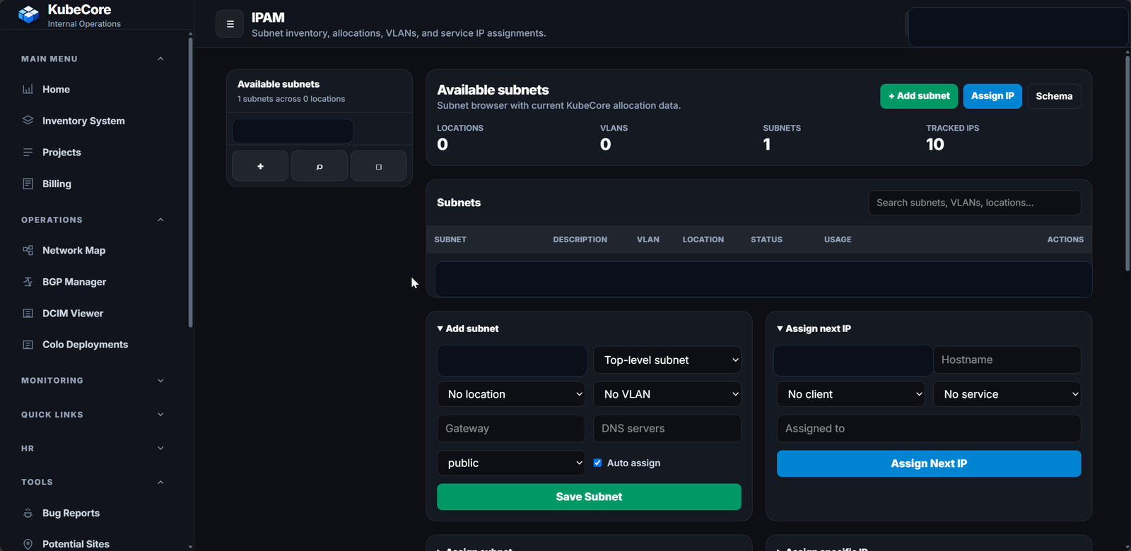This screenshot has height=551, width=1131.
Task: Open Home via its bar-chart icon
Action: click(x=28, y=89)
